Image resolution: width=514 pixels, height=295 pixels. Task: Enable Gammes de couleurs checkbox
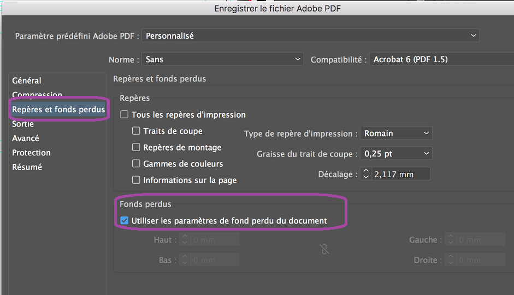coord(137,164)
